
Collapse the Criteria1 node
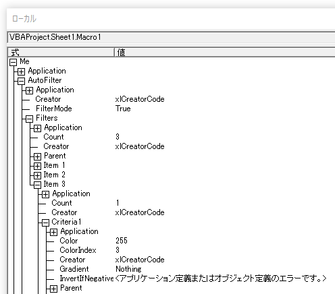click(x=46, y=223)
